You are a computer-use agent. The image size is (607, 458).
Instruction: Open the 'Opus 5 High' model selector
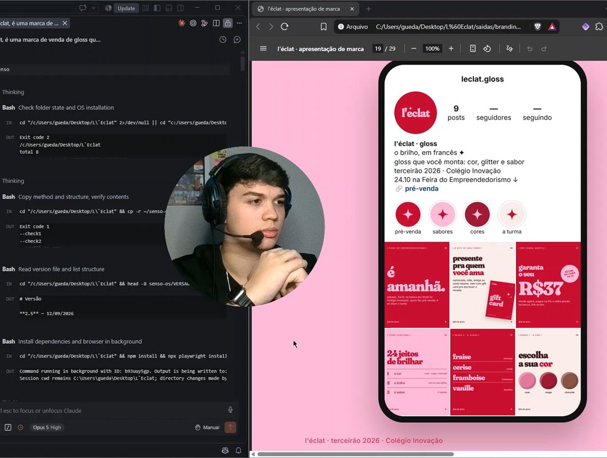tap(47, 428)
